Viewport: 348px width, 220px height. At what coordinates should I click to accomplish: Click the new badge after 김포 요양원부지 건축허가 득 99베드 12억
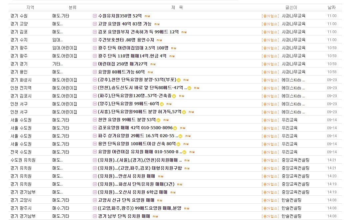pyautogui.click(x=184, y=32)
